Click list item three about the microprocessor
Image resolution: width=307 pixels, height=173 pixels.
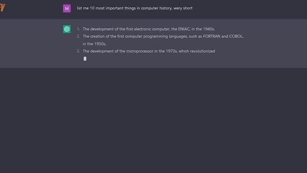(x=149, y=51)
